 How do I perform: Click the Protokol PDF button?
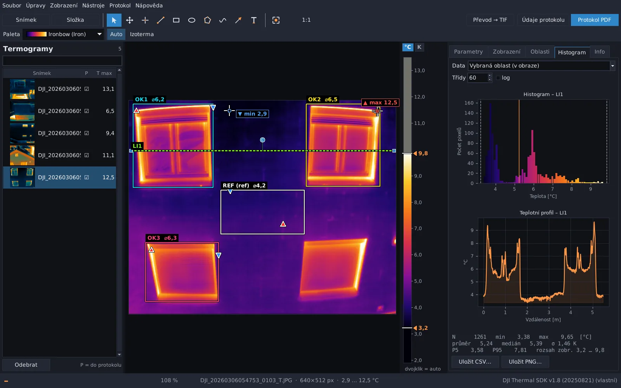pos(594,20)
